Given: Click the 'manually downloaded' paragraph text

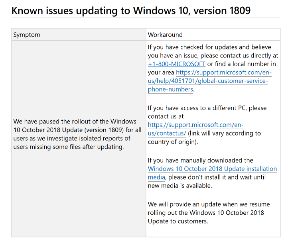Looking at the screenshot, I should pyautogui.click(x=212, y=173).
